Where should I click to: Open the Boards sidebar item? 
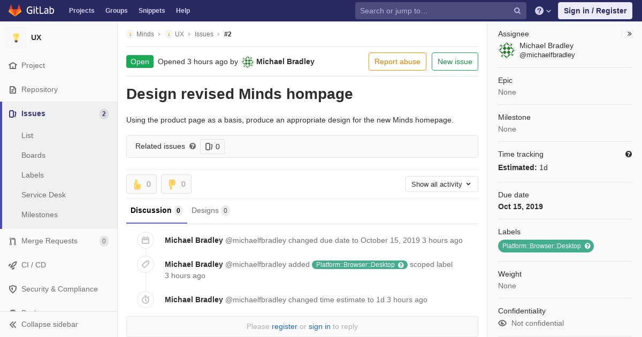33,155
